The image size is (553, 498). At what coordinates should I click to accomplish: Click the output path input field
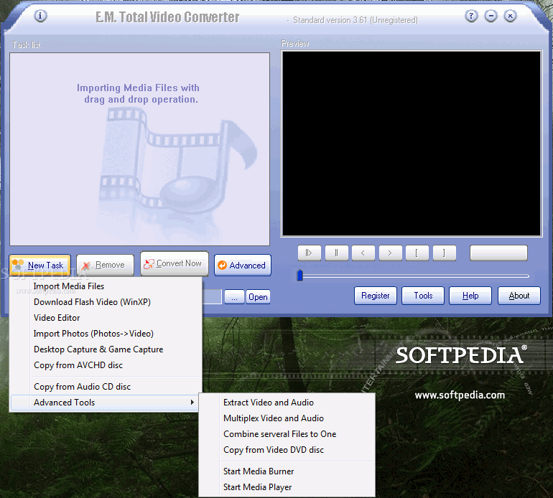coord(212,297)
